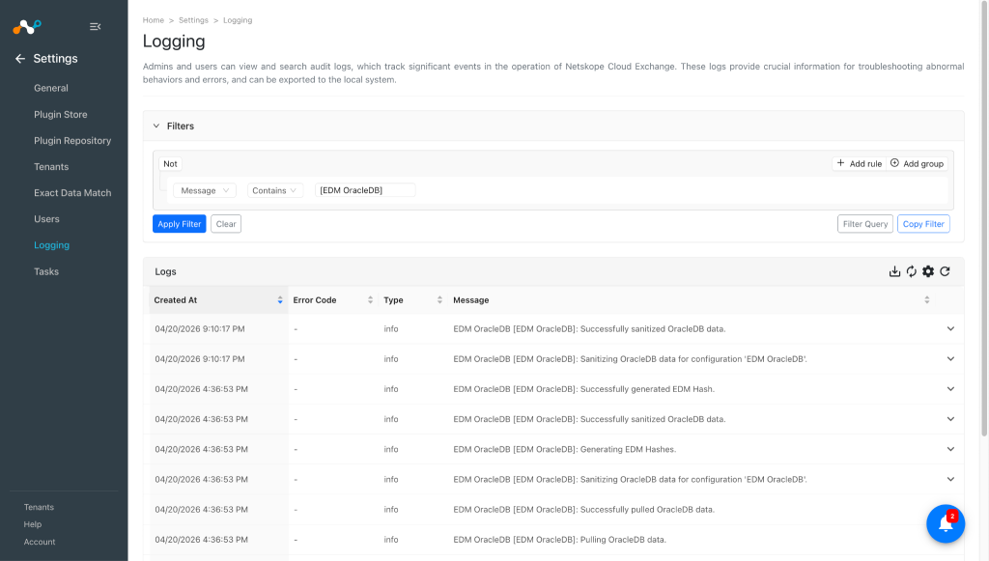989x561 pixels.
Task: Follow Settings breadcrumb link
Action: (193, 20)
